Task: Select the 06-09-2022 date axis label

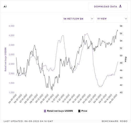Action: [x=13, y=99]
